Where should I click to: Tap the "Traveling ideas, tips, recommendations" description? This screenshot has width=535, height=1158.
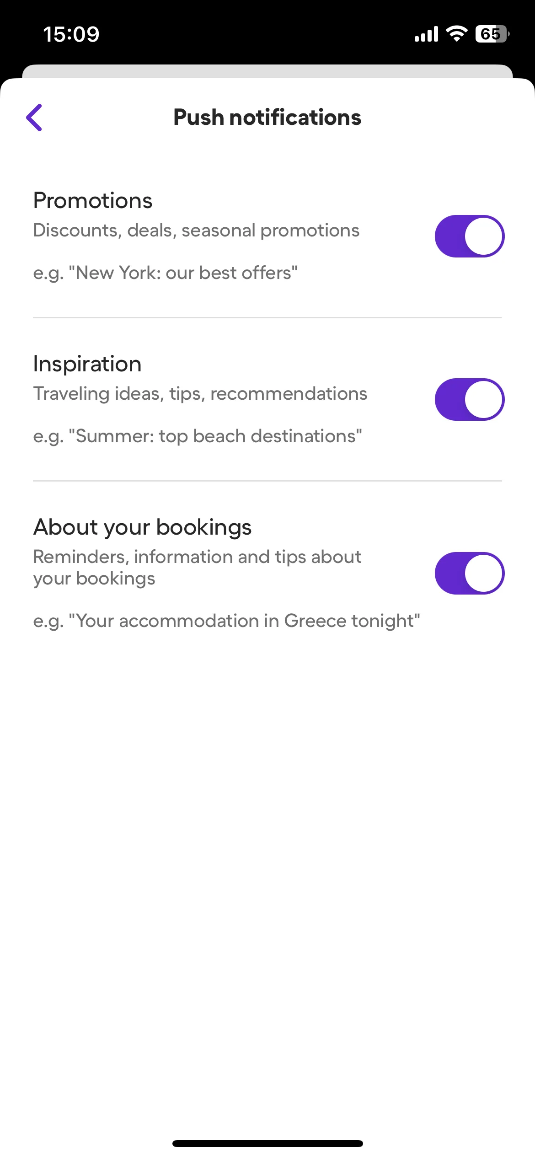[x=200, y=394]
